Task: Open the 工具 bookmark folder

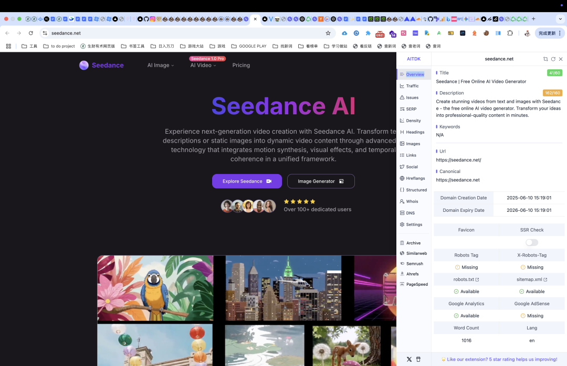Action: 29,46
